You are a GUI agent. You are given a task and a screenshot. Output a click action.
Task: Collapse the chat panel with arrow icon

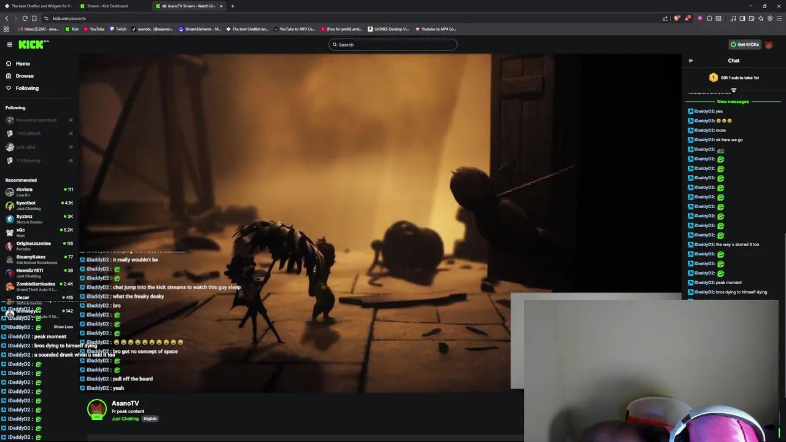pyautogui.click(x=691, y=61)
